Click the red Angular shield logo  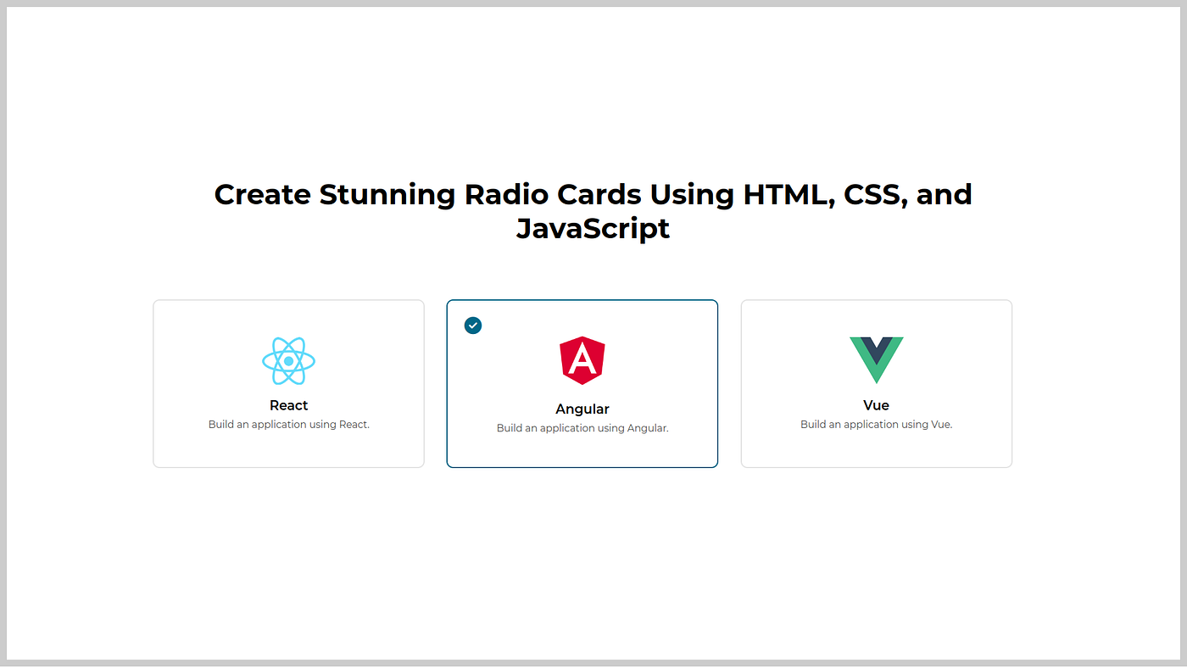(582, 360)
